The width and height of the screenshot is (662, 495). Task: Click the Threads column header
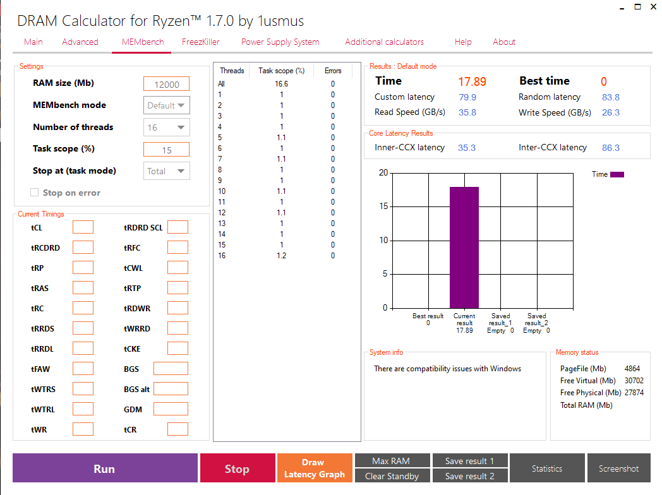coord(232,71)
